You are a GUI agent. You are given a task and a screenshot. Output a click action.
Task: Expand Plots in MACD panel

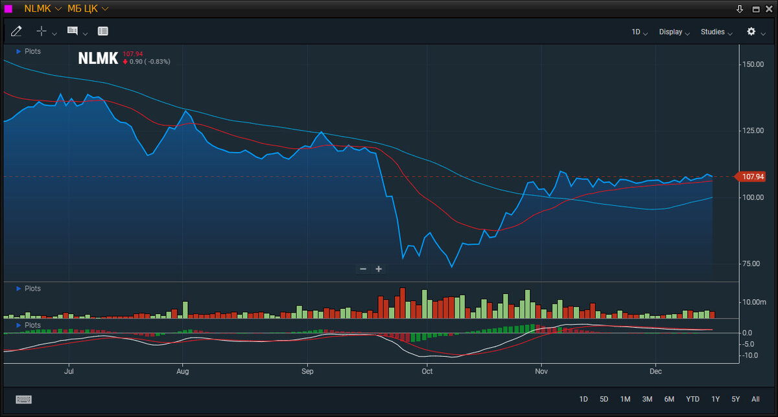coord(29,325)
